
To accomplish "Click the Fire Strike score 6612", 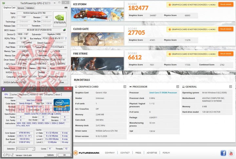I will [x=135, y=57].
